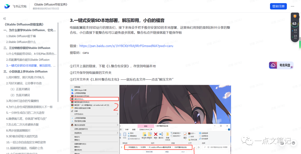301x154 pixels.
Task: Open the 夸克网盘 floating button
Action: 281,65
